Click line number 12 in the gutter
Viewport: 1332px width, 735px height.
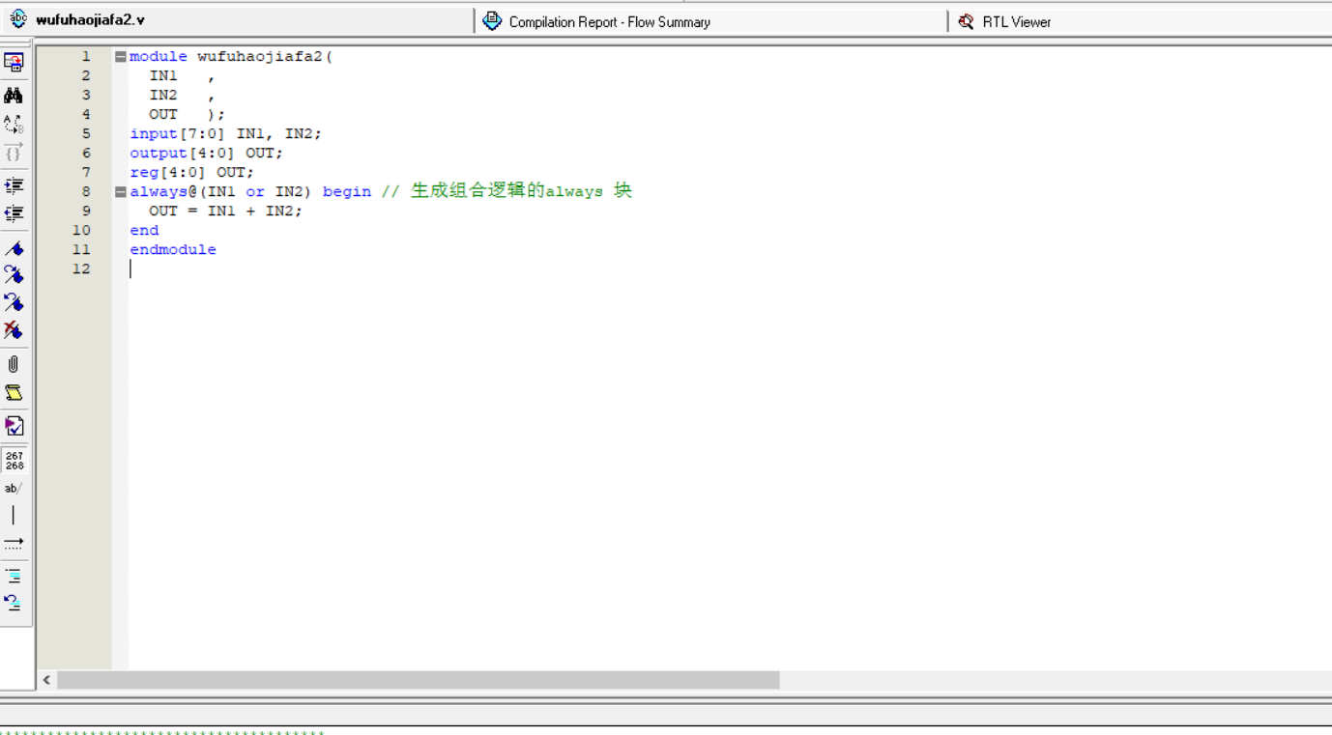tap(81, 269)
